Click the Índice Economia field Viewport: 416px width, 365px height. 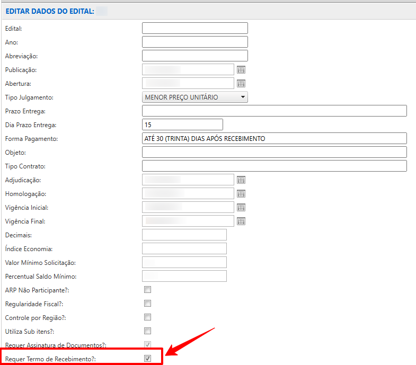point(184,248)
